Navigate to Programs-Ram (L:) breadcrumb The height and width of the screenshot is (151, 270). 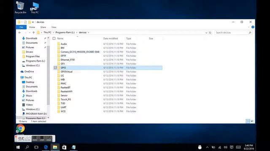click(65, 33)
